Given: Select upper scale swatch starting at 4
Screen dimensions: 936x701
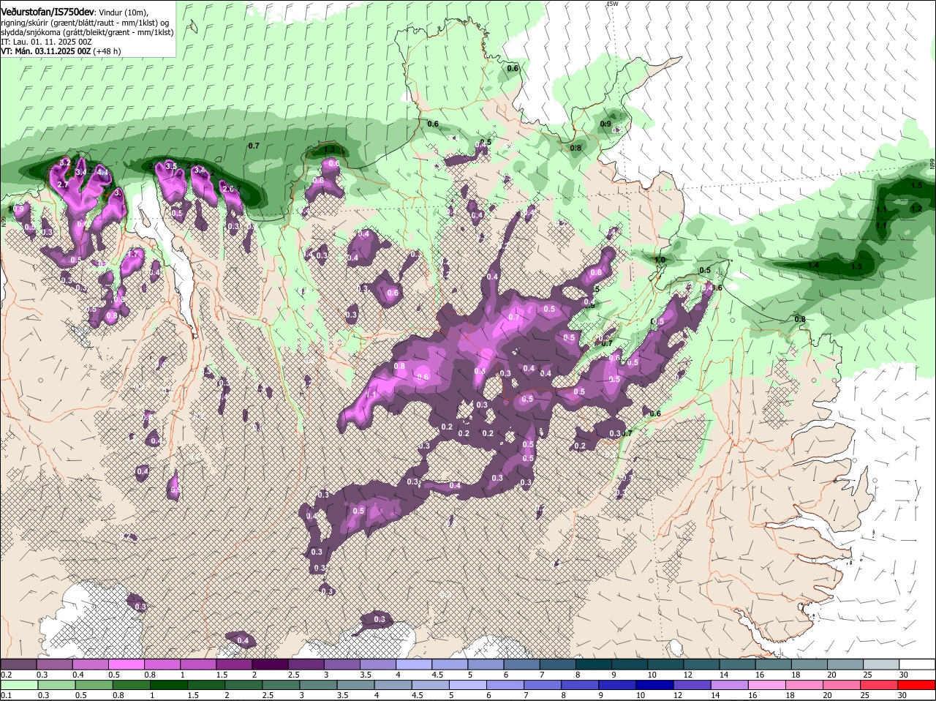Looking at the screenshot, I should click(x=414, y=664).
